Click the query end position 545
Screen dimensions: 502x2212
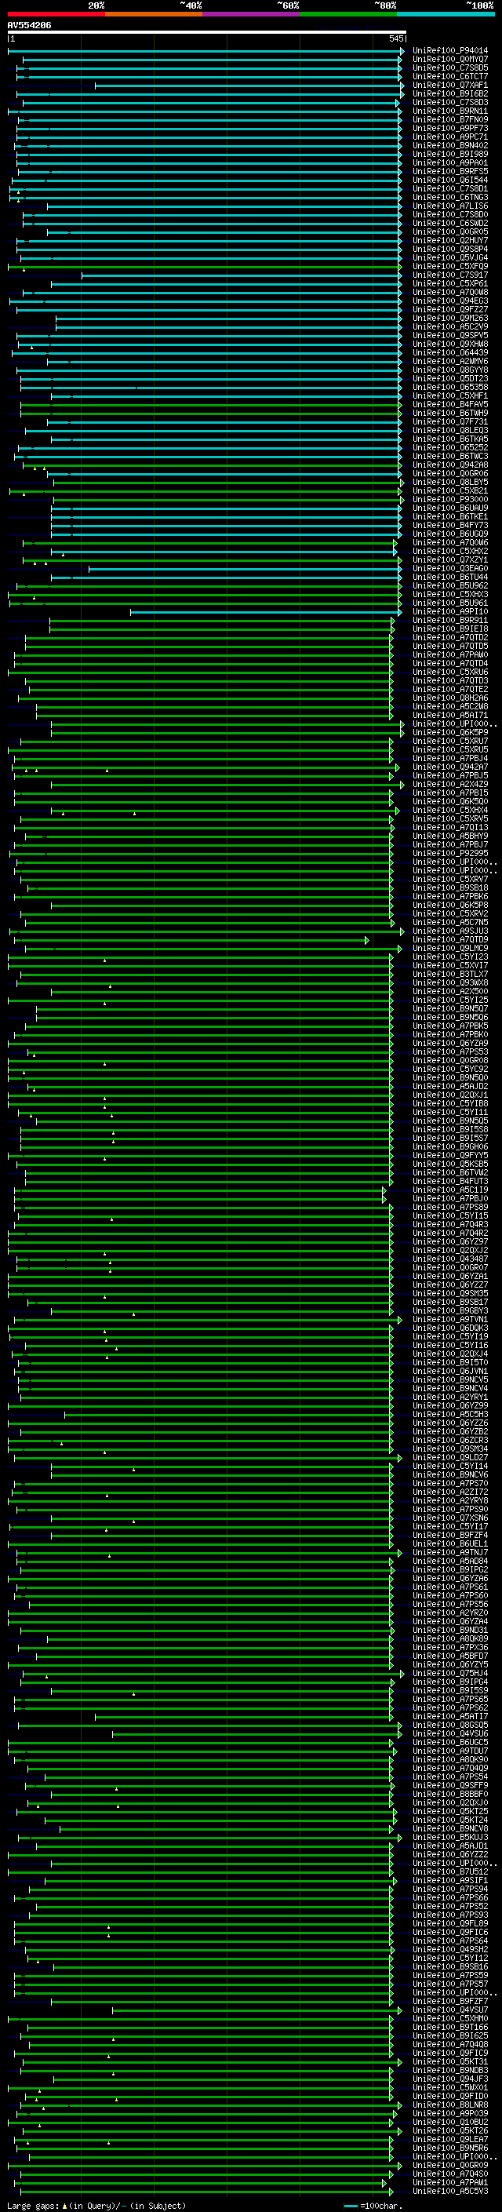[395, 38]
